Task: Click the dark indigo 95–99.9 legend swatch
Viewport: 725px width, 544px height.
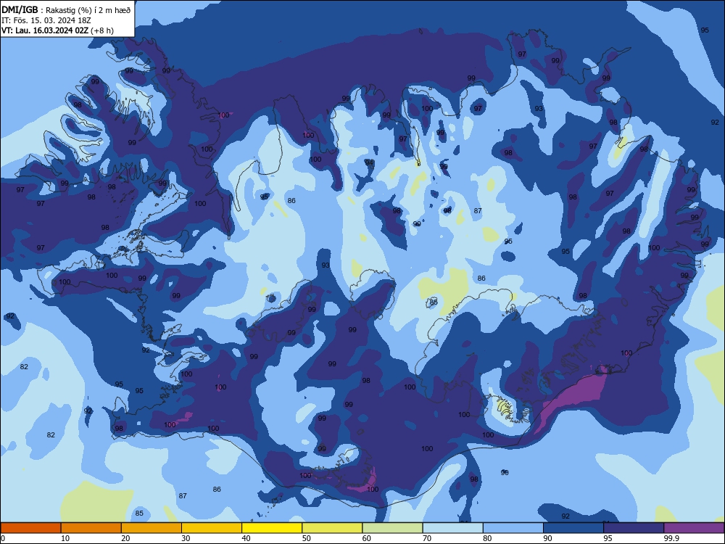Action: [x=634, y=528]
